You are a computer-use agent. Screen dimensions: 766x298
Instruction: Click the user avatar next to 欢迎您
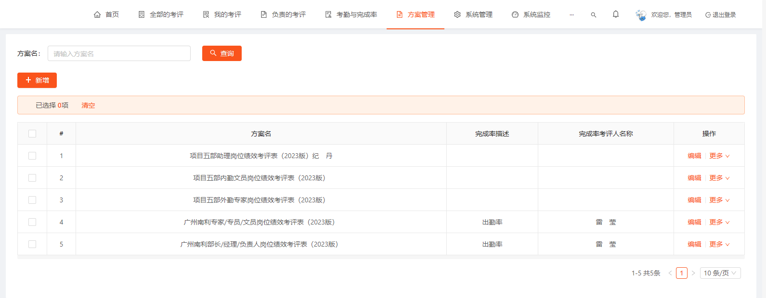point(641,15)
